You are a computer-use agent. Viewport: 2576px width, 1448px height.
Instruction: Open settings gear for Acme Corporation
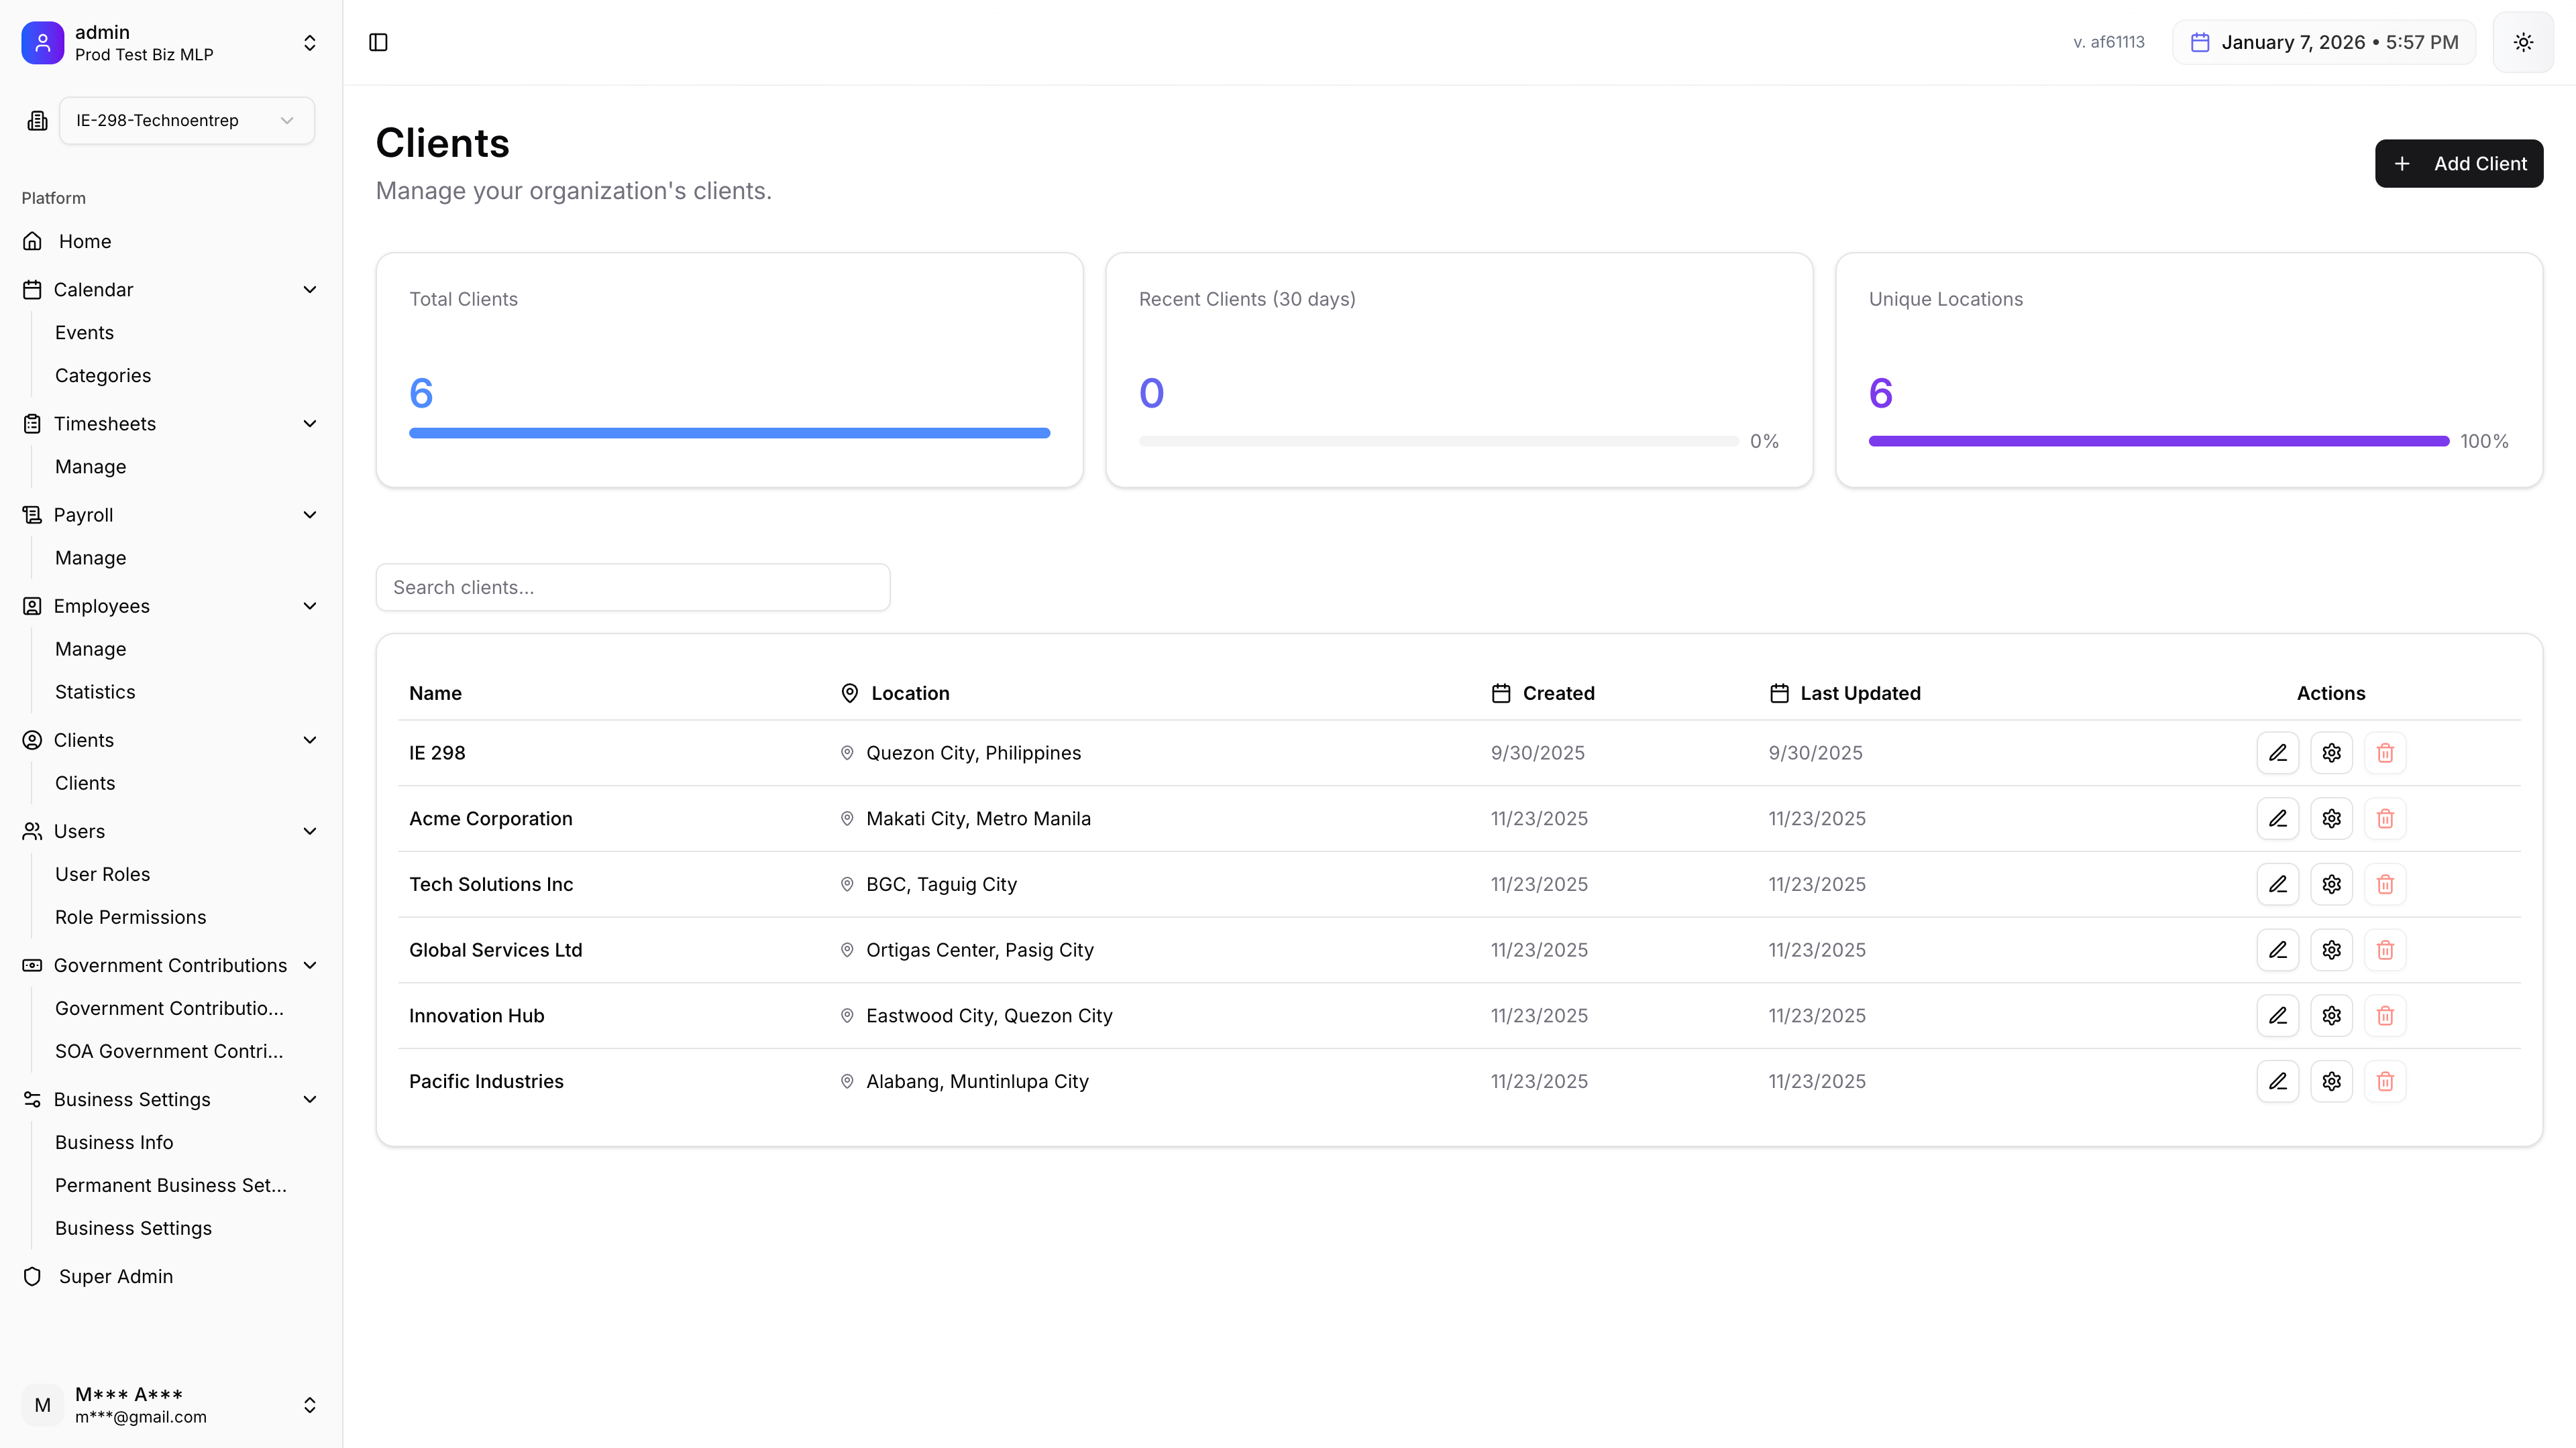(2331, 819)
